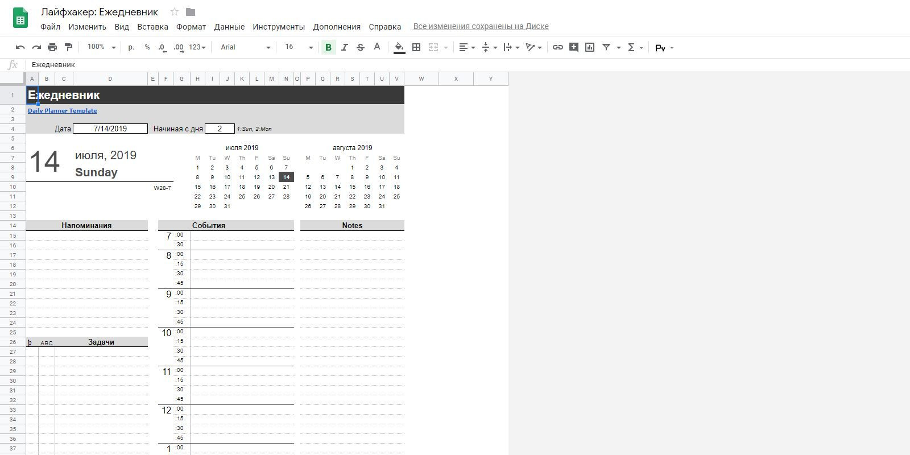Screen dimensions: 910x455
Task: Open the Вставка menu
Action: pyautogui.click(x=152, y=27)
